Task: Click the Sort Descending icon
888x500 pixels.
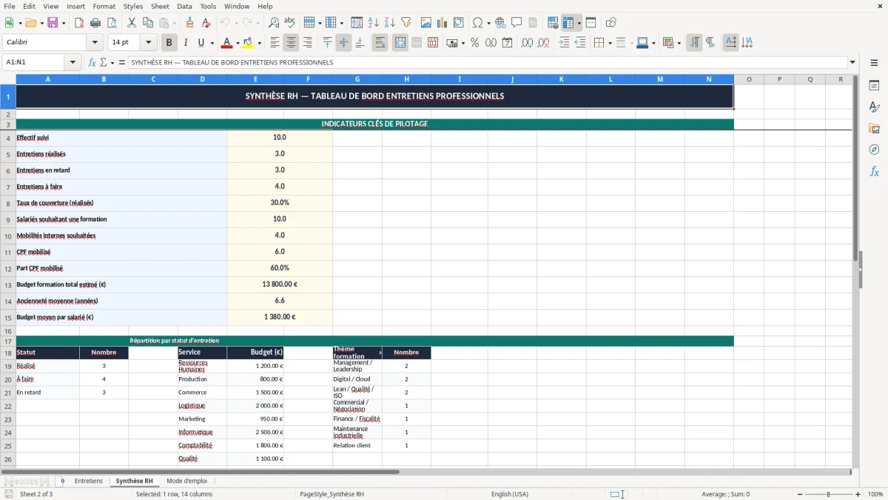Action: click(x=390, y=23)
